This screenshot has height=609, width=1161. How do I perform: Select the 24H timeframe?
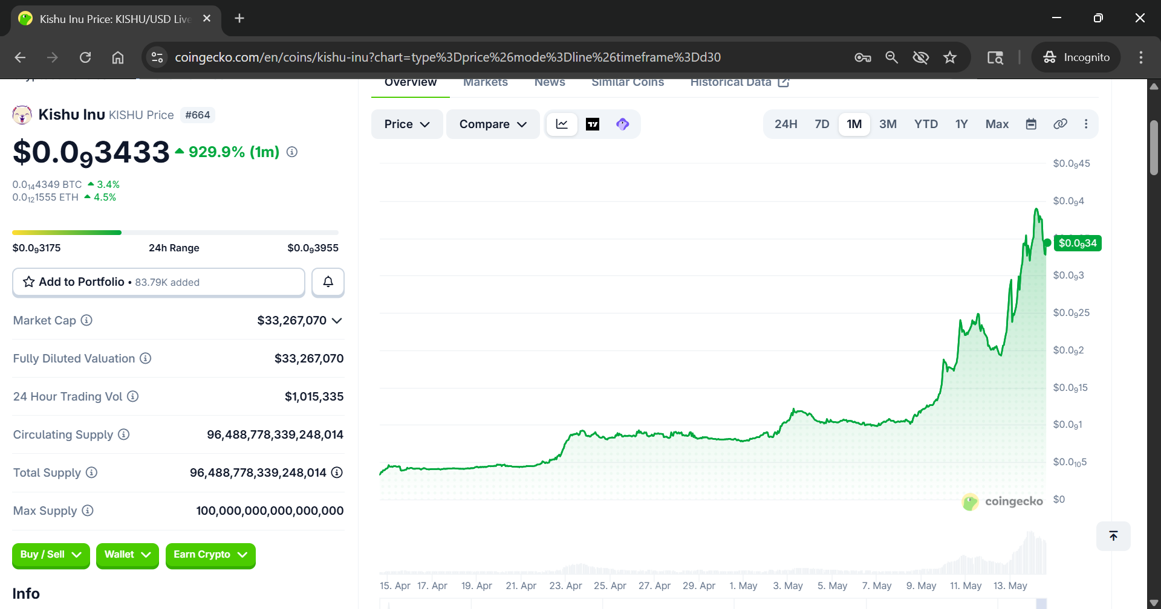point(786,124)
